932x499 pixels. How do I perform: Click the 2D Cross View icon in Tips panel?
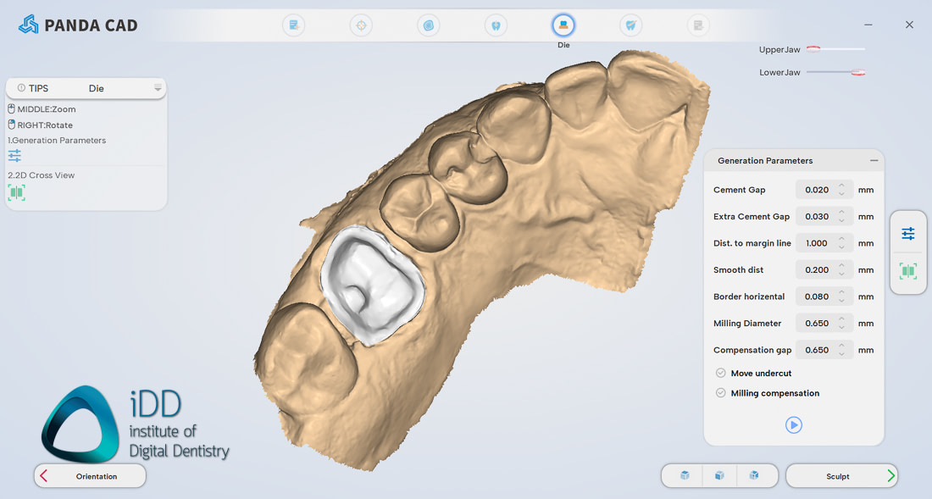point(16,192)
